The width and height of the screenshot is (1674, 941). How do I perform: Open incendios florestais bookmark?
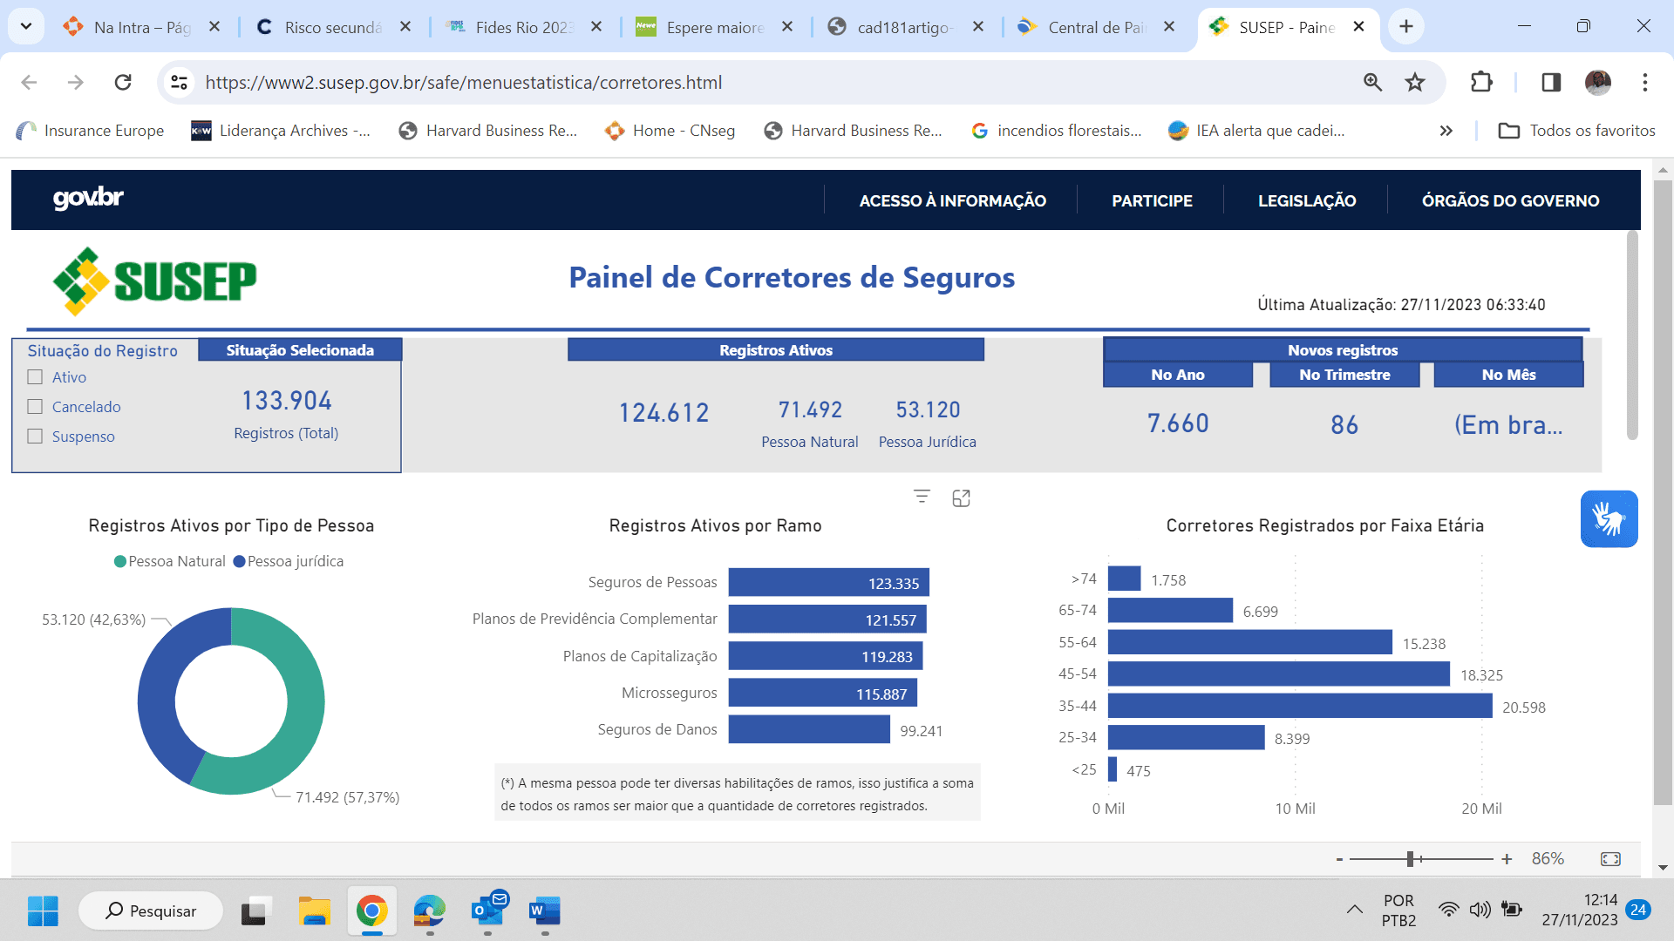pos(1057,131)
